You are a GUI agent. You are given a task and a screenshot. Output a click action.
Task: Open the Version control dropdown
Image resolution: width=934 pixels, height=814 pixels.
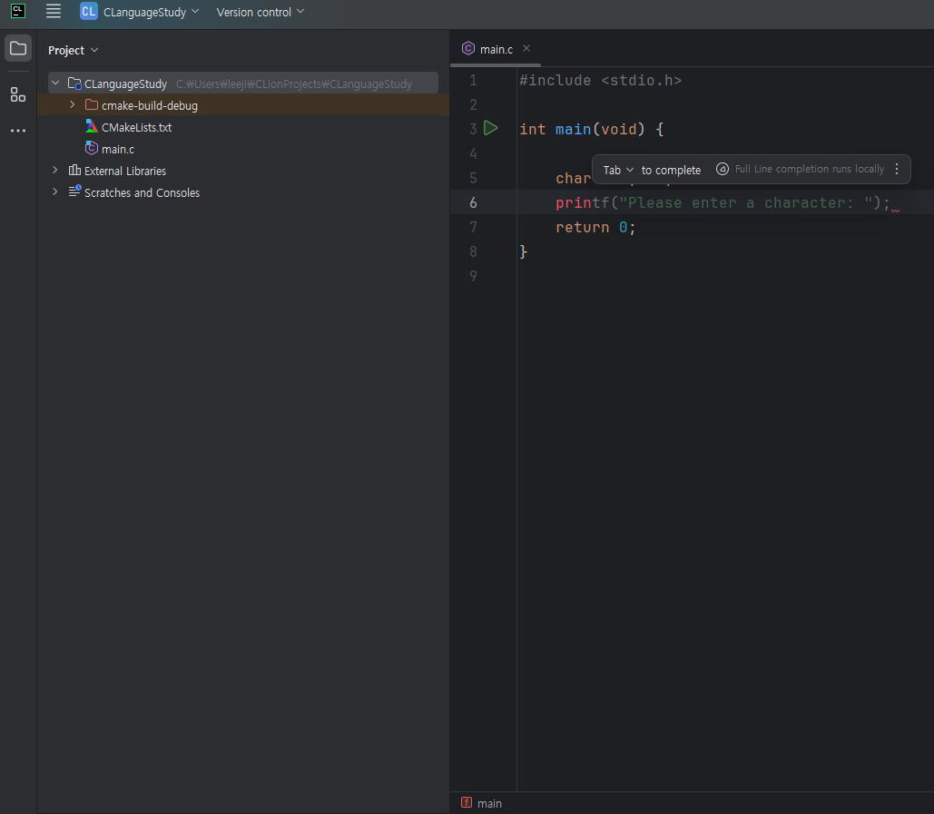pyautogui.click(x=261, y=12)
